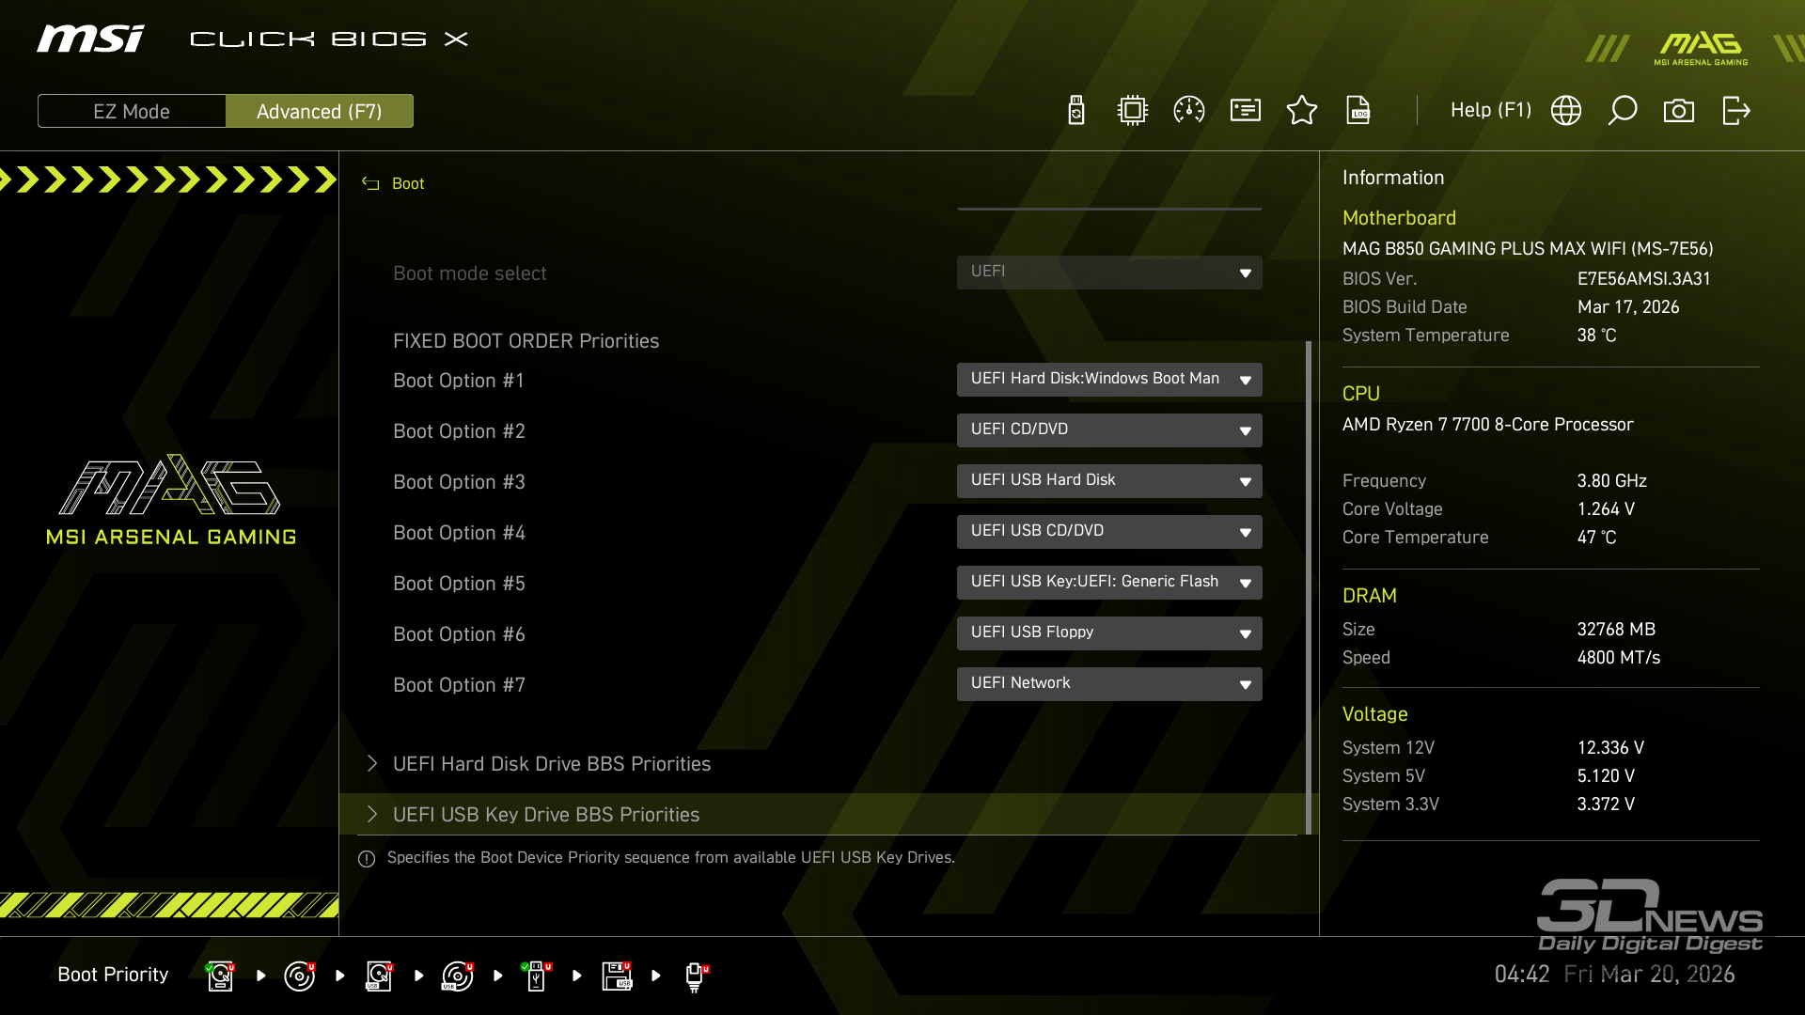1805x1015 pixels.
Task: Take a screenshot with camera icon
Action: tap(1679, 111)
